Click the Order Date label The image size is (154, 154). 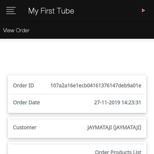(27, 102)
